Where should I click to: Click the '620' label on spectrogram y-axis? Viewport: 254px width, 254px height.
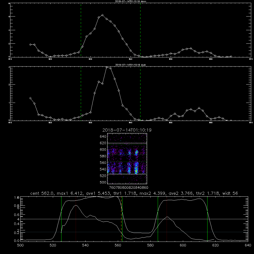point(103,143)
